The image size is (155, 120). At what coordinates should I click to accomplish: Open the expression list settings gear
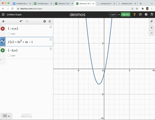[x=45, y=21]
